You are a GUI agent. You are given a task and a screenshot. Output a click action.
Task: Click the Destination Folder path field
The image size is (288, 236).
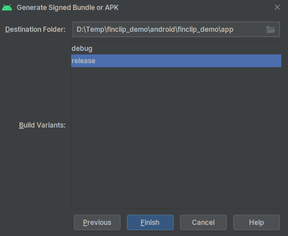[167, 29]
